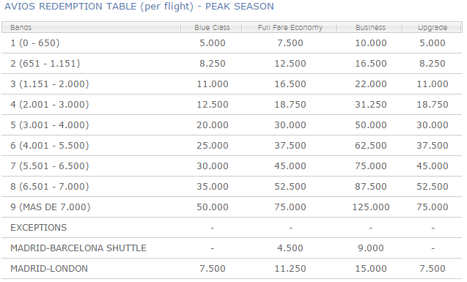
Task: Click band 3 (1.151 - 2.000) label
Action: coord(50,84)
